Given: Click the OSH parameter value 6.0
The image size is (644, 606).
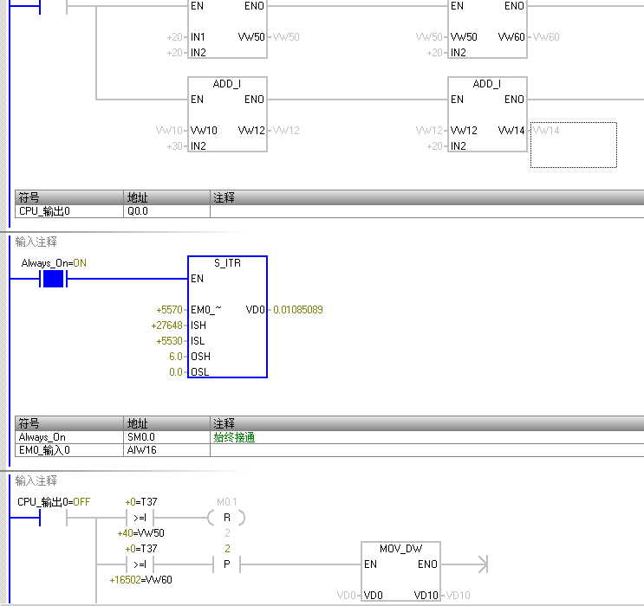Looking at the screenshot, I should pyautogui.click(x=176, y=357).
